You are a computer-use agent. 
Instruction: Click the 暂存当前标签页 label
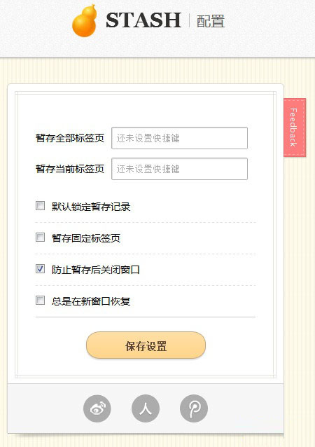[x=70, y=169]
